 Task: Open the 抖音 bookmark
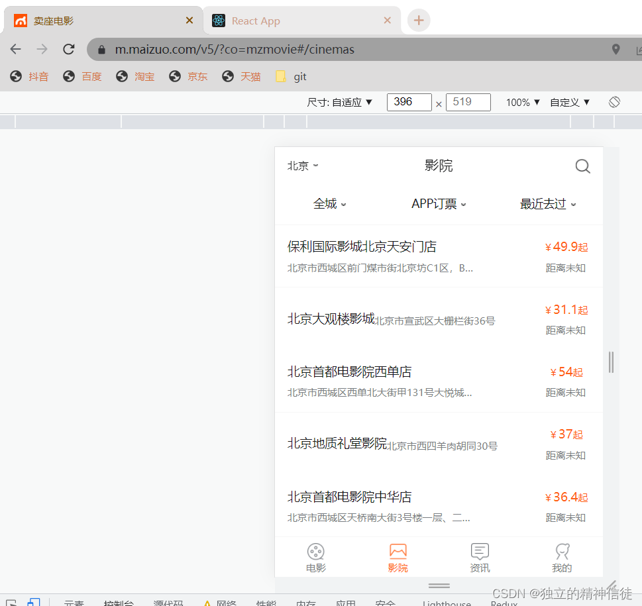(x=29, y=77)
